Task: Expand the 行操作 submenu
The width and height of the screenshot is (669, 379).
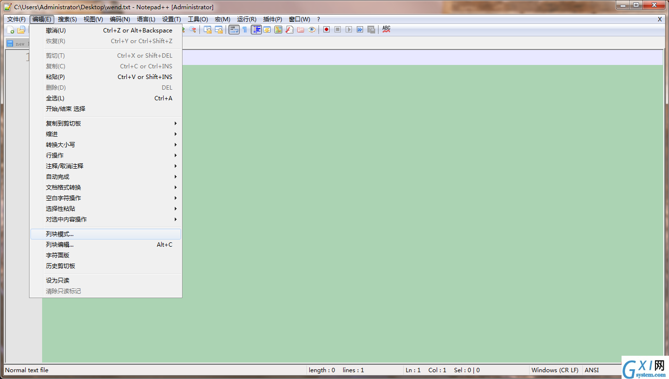Action: [x=106, y=156]
